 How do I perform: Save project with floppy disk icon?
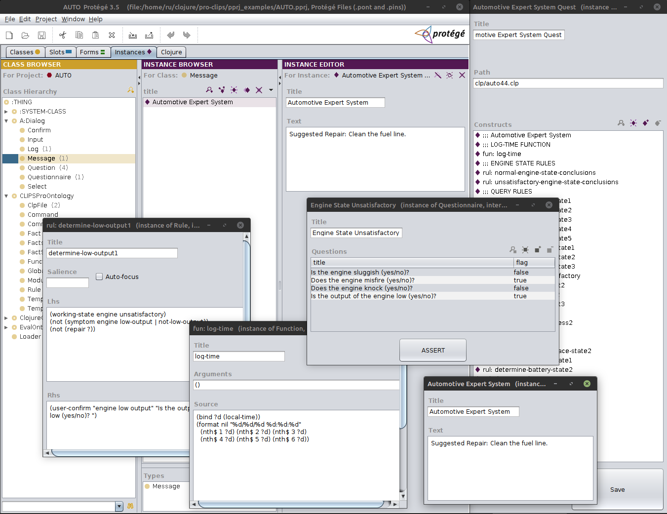coord(42,35)
